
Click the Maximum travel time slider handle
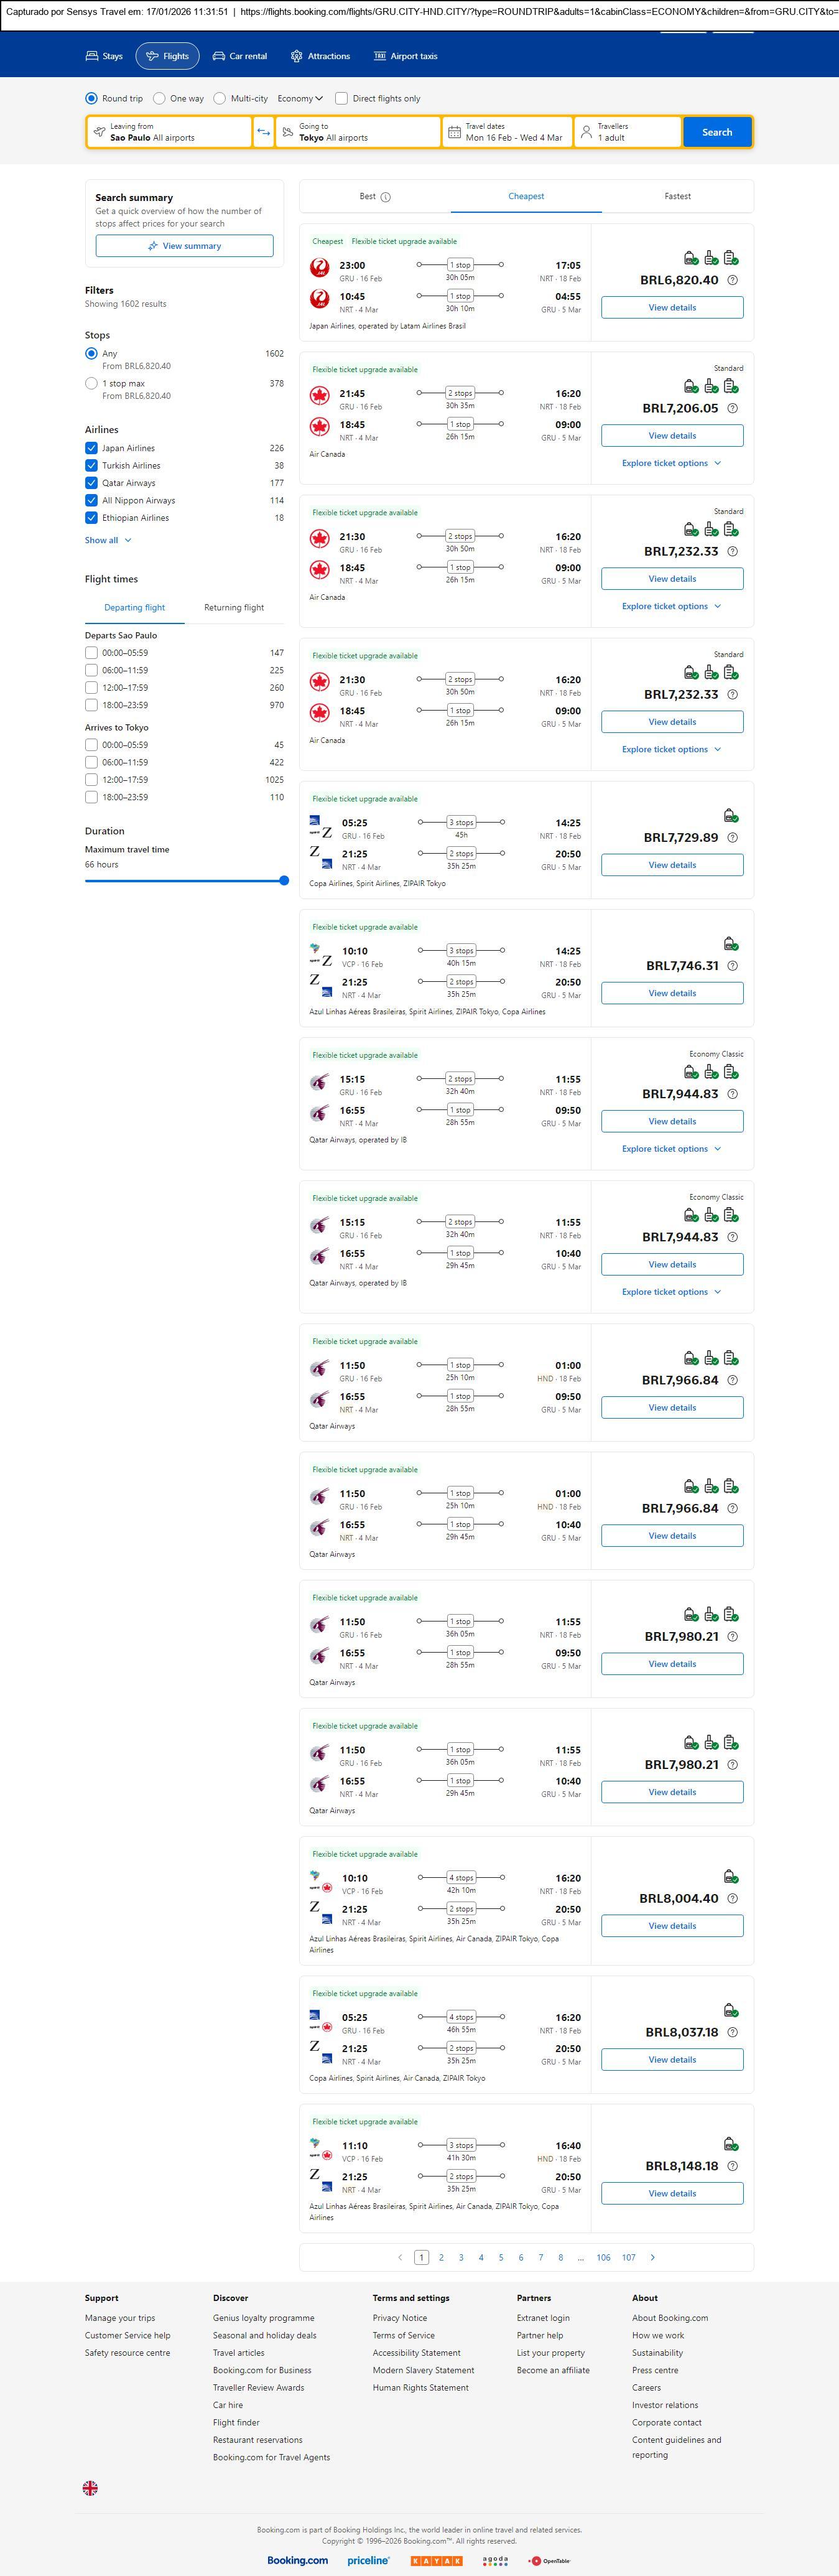pyautogui.click(x=284, y=881)
